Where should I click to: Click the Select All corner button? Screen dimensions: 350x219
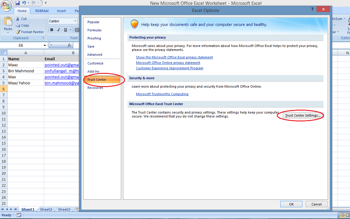click(4, 53)
